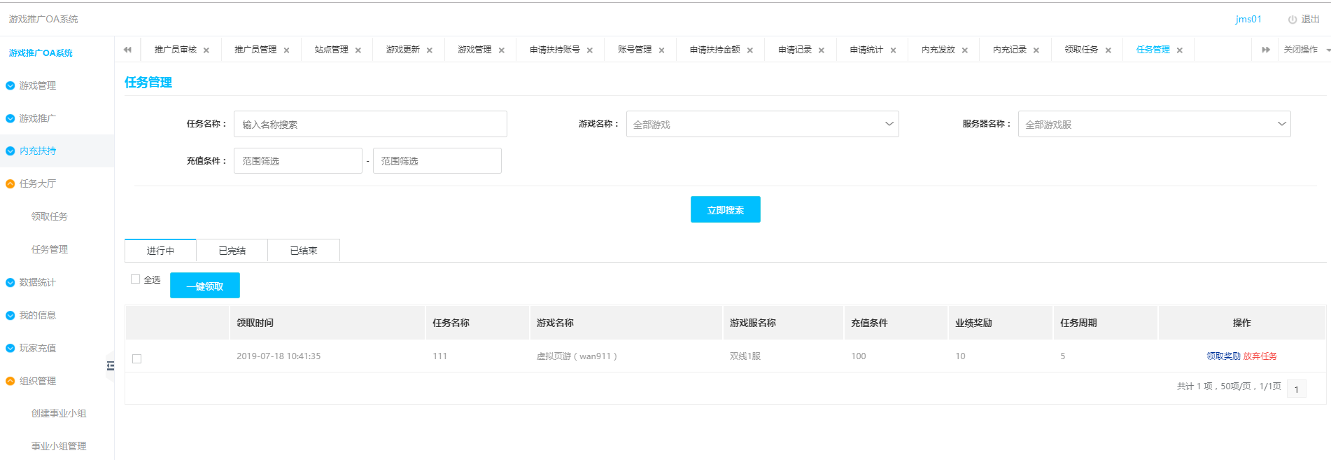Close the 任务管理 tab
This screenshot has width=1331, height=460.
tap(1180, 50)
